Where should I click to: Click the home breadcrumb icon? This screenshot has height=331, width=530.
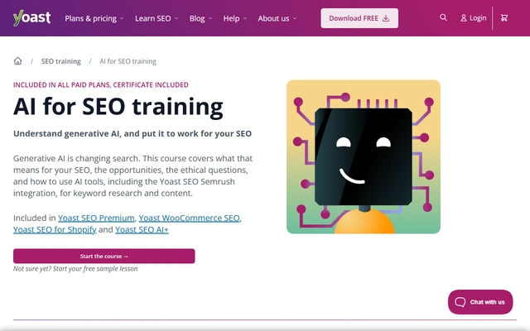click(x=17, y=60)
